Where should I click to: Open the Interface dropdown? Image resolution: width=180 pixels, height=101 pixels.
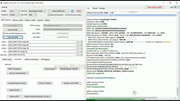[x=37, y=11]
